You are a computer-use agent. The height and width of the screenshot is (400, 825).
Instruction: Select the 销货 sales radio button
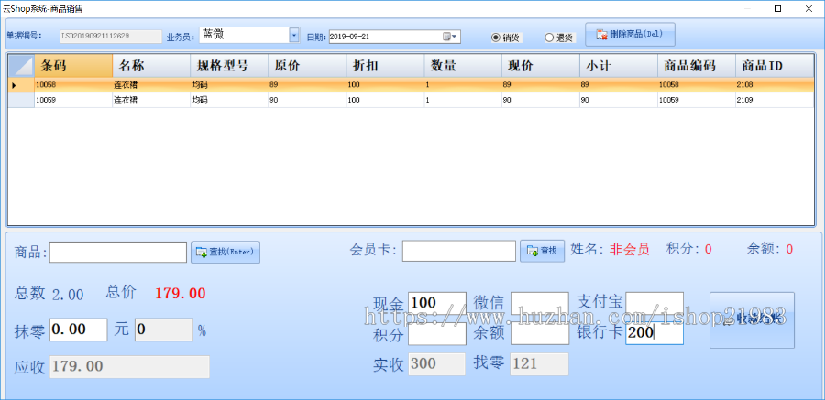(496, 38)
